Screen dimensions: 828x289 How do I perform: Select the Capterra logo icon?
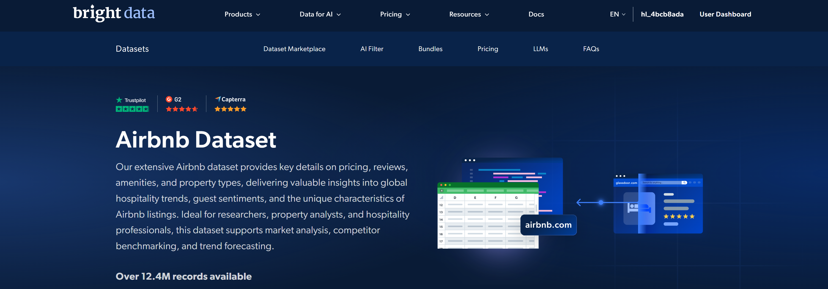[x=218, y=99]
